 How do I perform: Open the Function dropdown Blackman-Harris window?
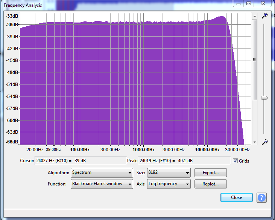click(102, 184)
